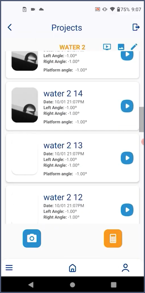145x293 pixels.
Task: Go to Home in bottom navigation
Action: [x=72, y=268]
